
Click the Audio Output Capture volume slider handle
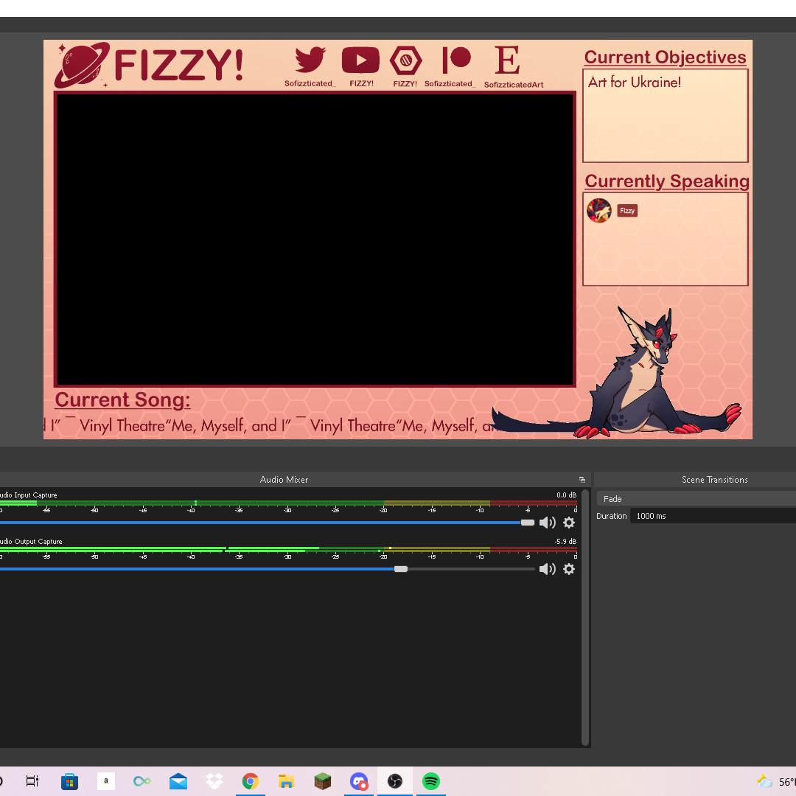(x=401, y=569)
